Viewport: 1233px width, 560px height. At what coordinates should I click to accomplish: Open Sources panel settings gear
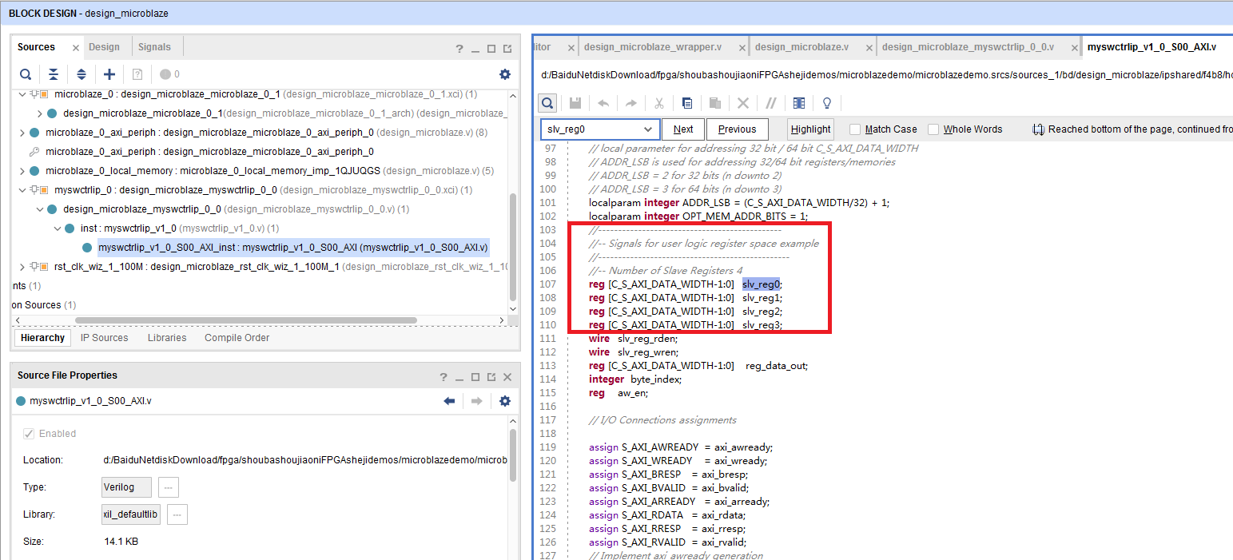tap(504, 74)
